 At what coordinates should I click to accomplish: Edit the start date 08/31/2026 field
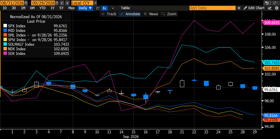click(13, 3)
